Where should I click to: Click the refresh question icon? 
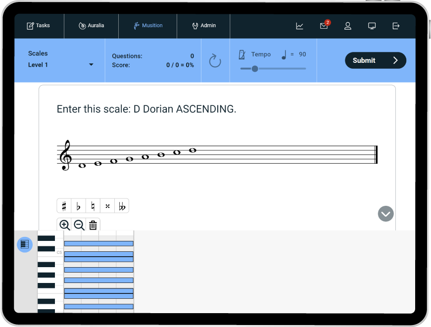tap(215, 61)
